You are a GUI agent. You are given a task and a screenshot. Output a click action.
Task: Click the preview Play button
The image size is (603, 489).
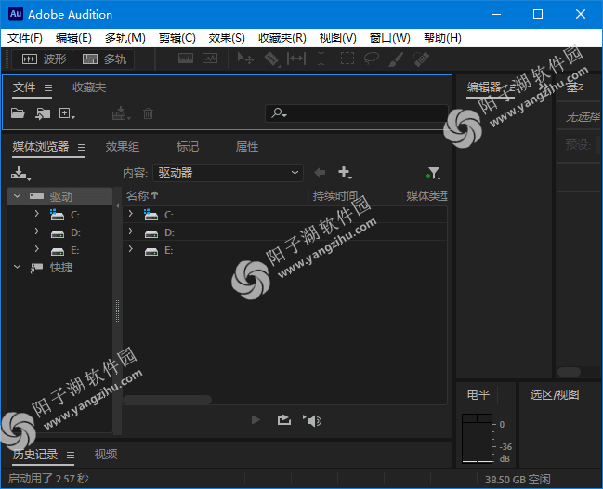[256, 420]
